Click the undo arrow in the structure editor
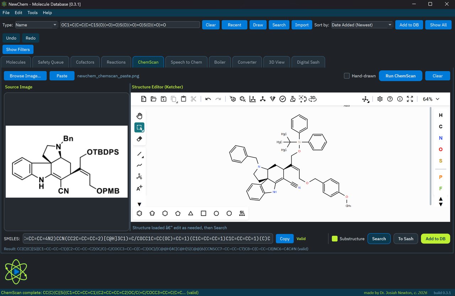Viewport: 455px width, 296px height. point(208,99)
